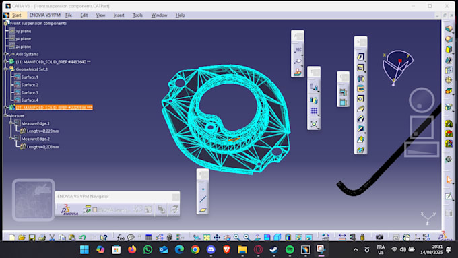The height and width of the screenshot is (258, 458).
Task: Click the Zoom In magnifier icon
Action: point(236,238)
